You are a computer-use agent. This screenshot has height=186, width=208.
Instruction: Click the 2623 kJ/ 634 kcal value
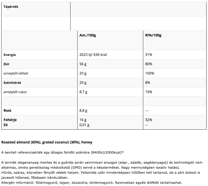tap(93, 55)
